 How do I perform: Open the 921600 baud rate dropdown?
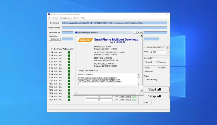pos(167,52)
